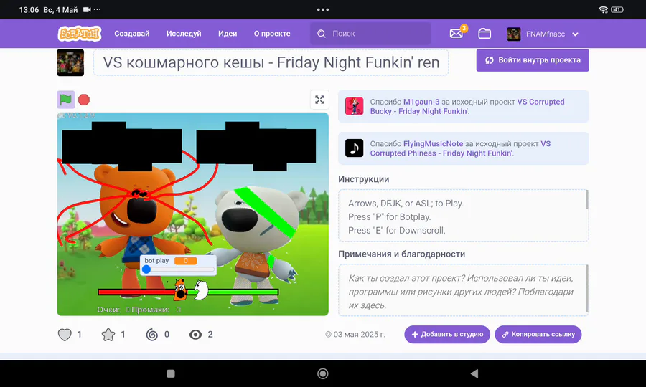Screen dimensions: 646x387
Task: Stop project with red stop button
Action: [84, 100]
